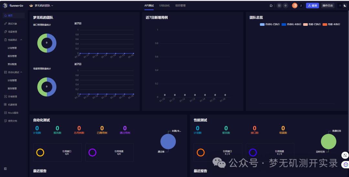Toggle the 性能-已执行 legend entry
Image resolution: width=349 pixels, height=177 pixels.
click(x=312, y=25)
